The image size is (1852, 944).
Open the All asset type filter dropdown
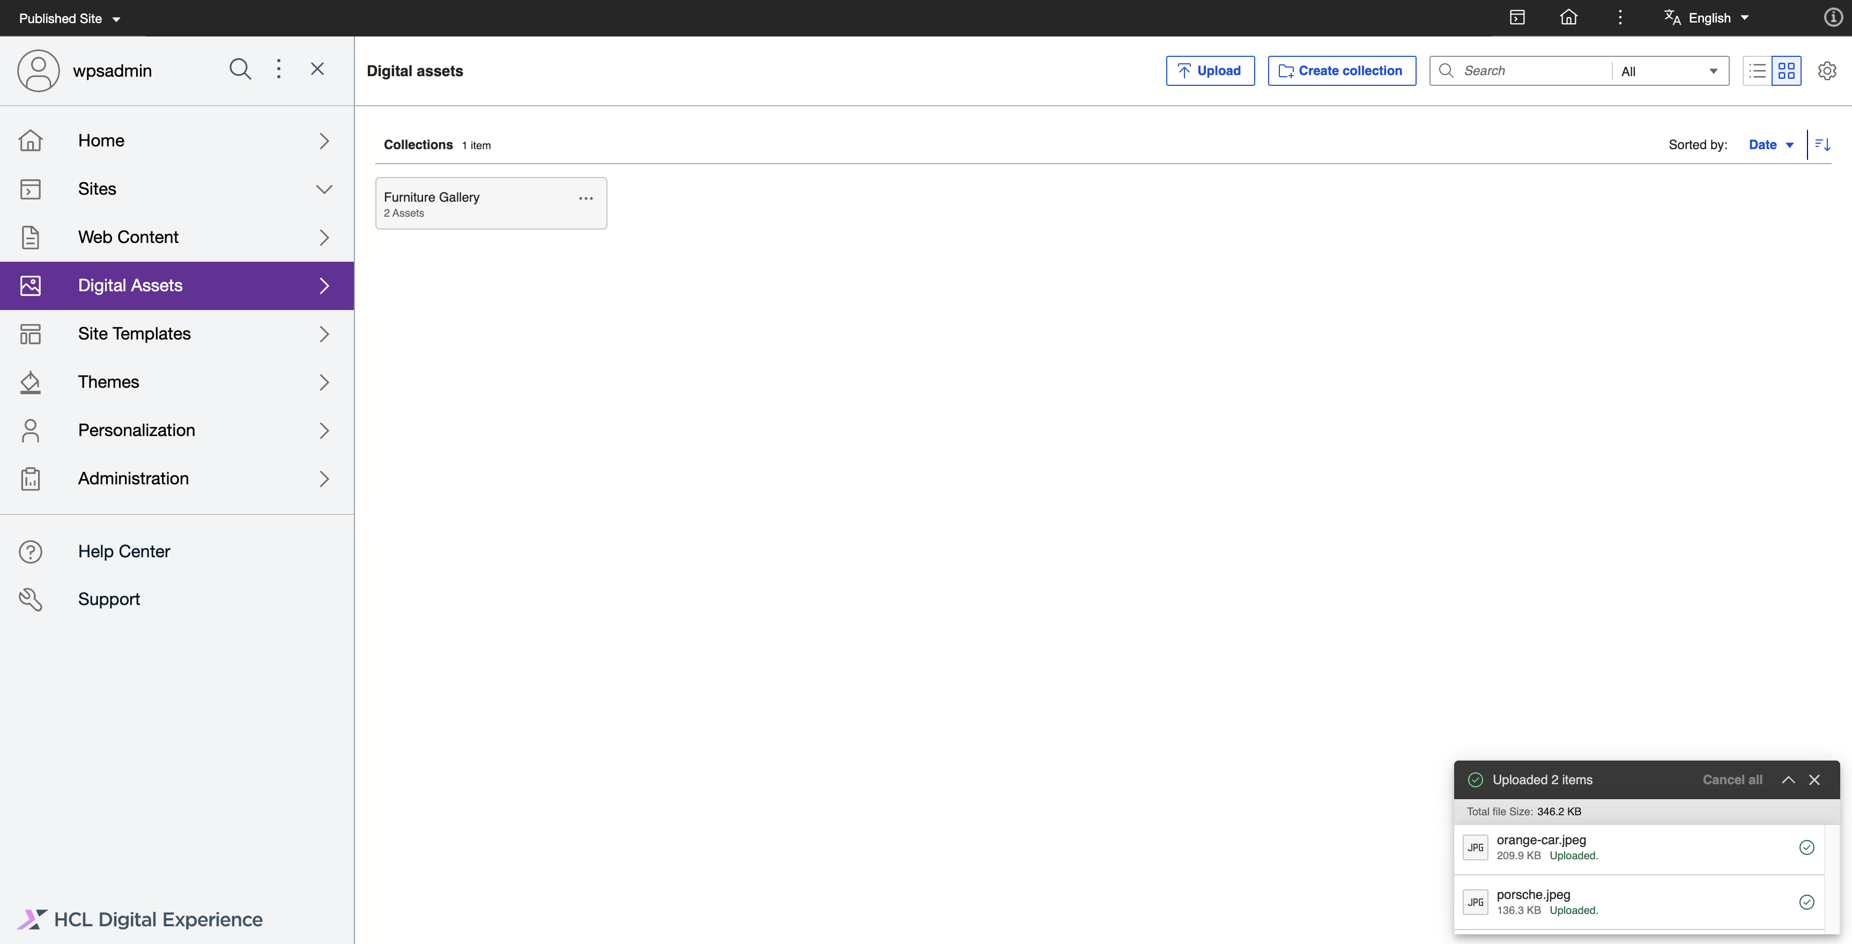click(x=1668, y=70)
